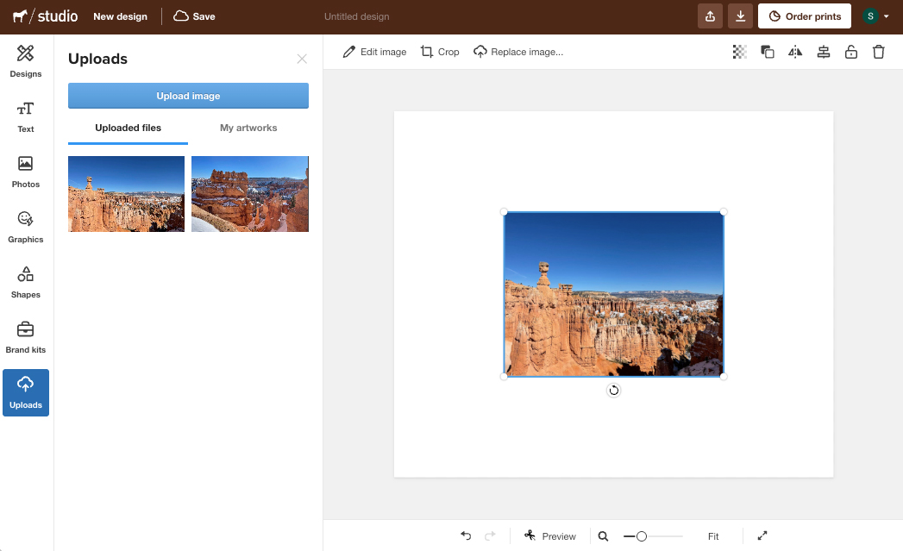Screen dimensions: 903x551
Task: Switch to the Uploaded files tab
Action: tap(128, 127)
